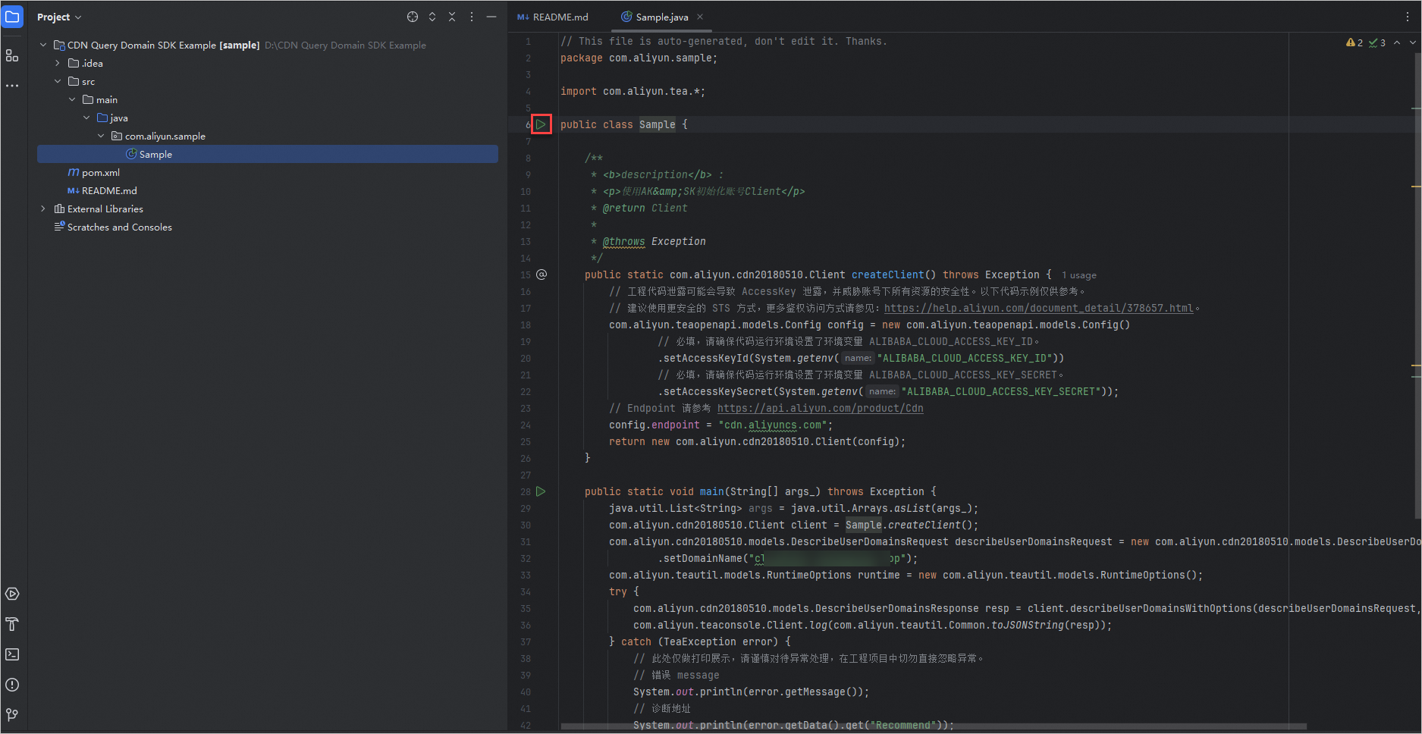1422x734 pixels.
Task: Expand External Libraries node
Action: coord(43,209)
